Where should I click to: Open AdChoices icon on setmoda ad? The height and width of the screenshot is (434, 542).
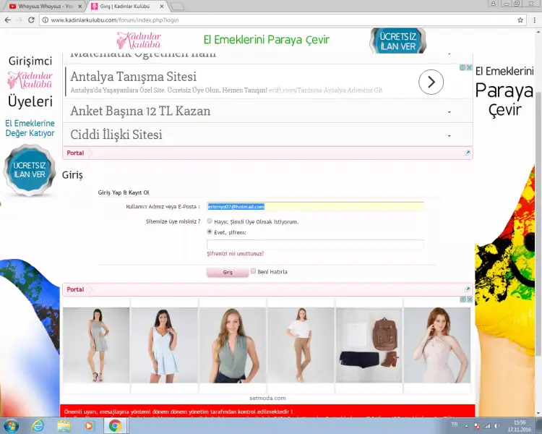463,299
